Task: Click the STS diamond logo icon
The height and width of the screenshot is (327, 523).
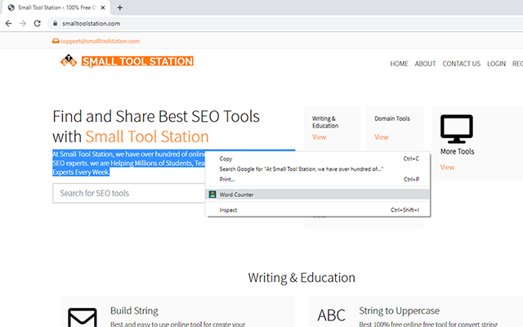Action: click(x=69, y=60)
